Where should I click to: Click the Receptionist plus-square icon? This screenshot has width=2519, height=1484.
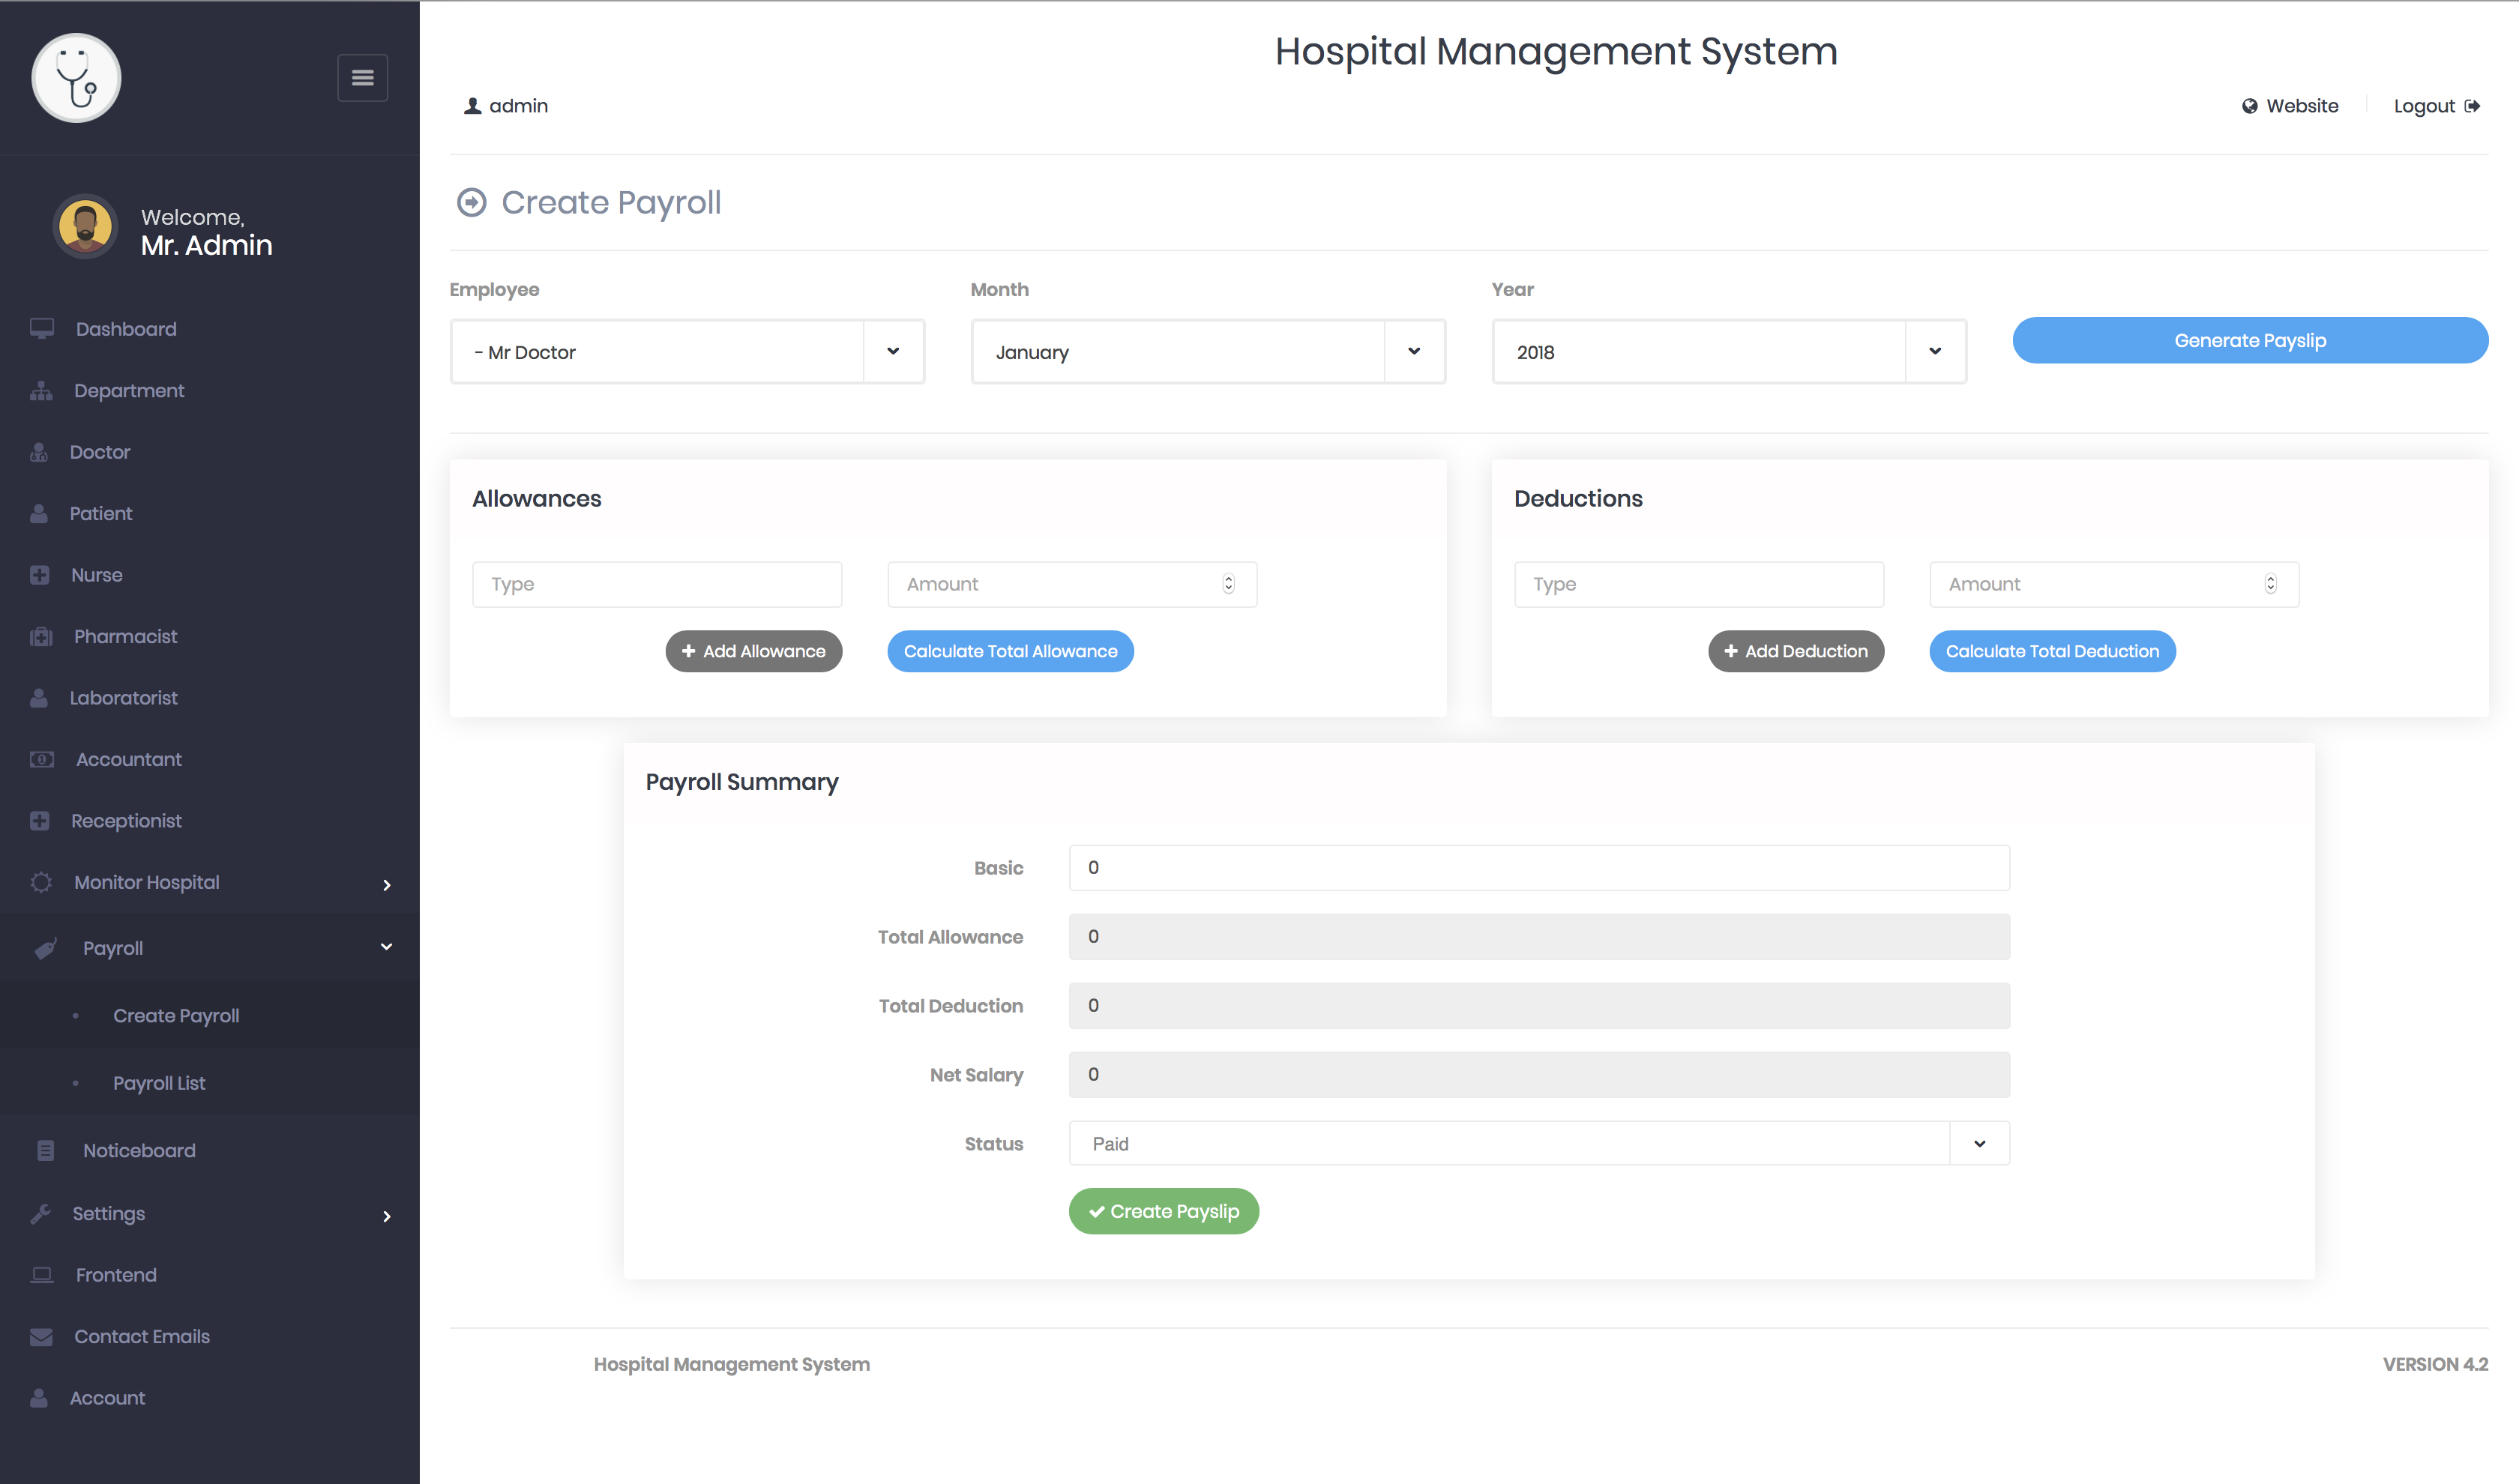click(40, 821)
